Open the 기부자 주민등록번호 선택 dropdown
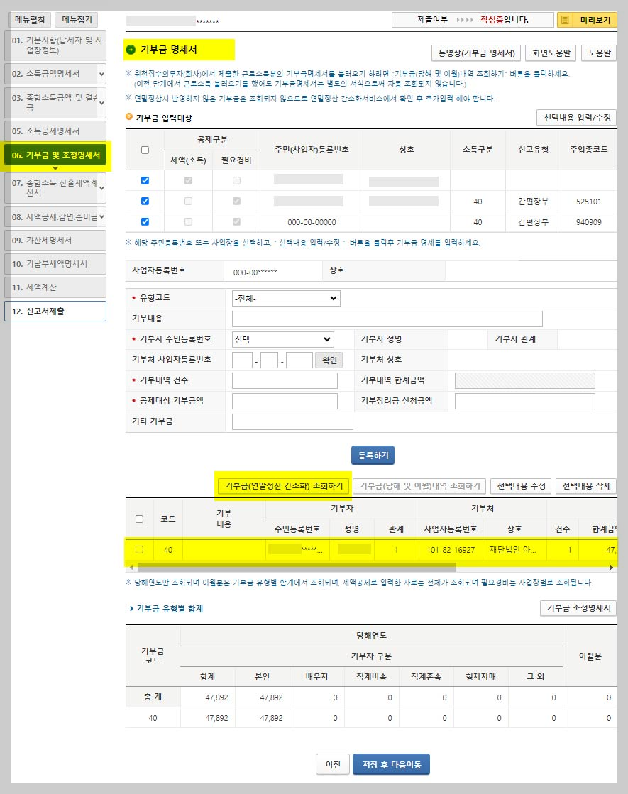Viewport: 628px width, 794px height. tap(282, 339)
